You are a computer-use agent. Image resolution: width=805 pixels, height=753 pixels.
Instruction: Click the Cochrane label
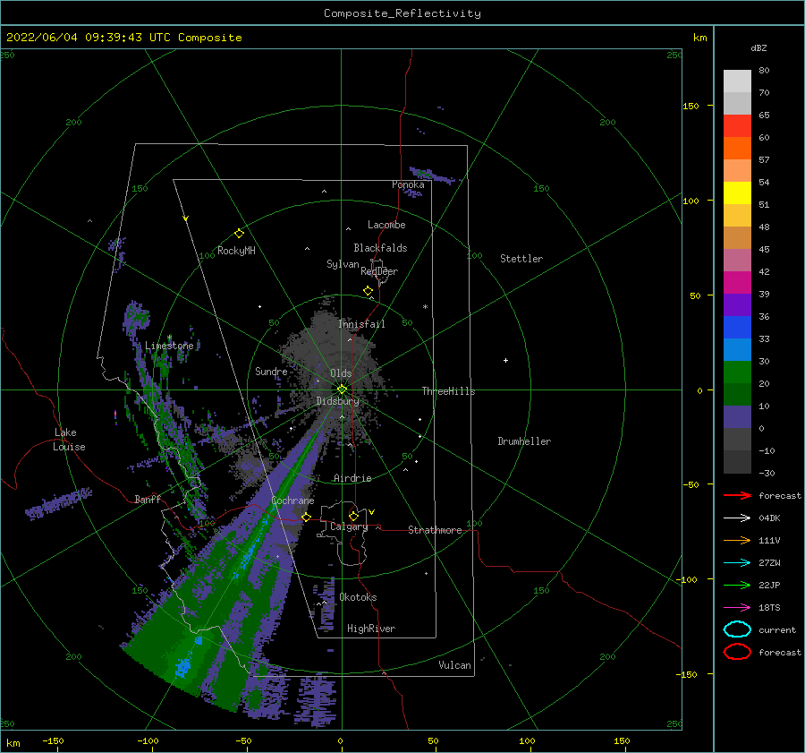292,501
